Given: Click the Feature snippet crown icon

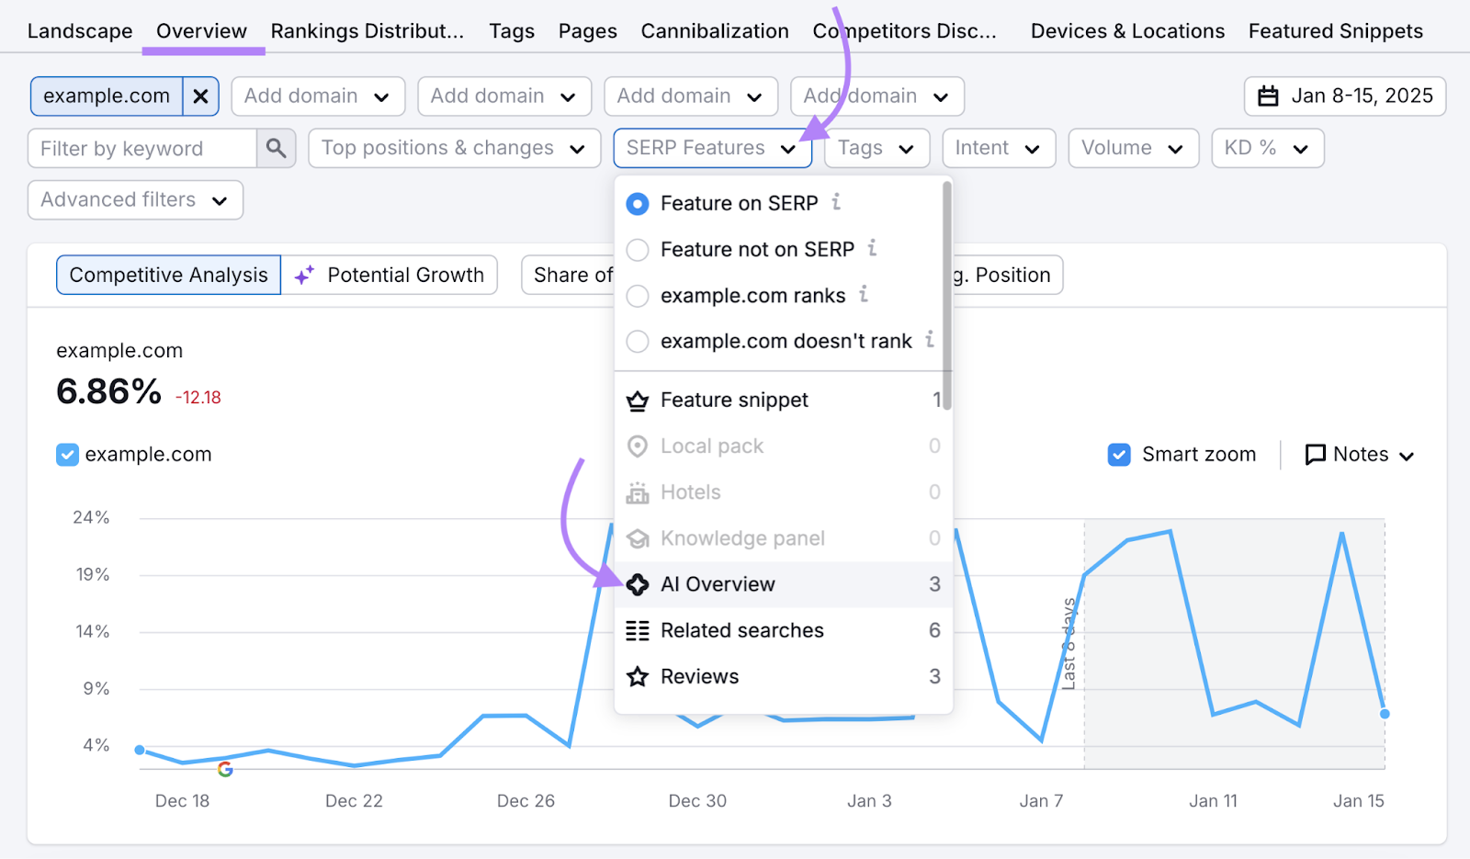Looking at the screenshot, I should coord(638,401).
